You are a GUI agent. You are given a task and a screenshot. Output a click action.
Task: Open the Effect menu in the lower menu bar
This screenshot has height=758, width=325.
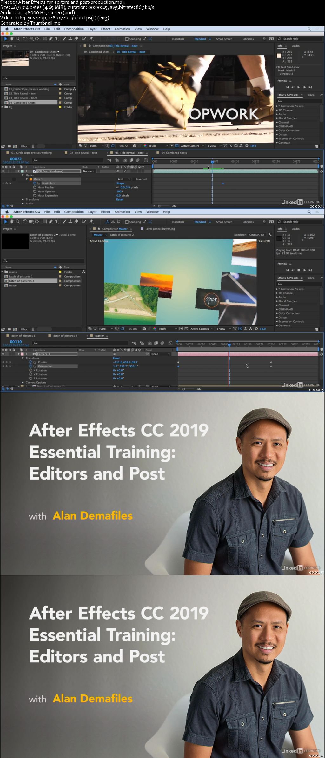tap(106, 212)
